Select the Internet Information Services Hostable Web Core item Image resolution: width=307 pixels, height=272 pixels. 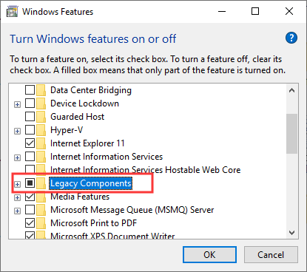(145, 170)
